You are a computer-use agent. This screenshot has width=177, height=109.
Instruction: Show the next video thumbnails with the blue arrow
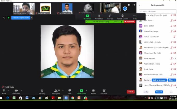coord(125,9)
